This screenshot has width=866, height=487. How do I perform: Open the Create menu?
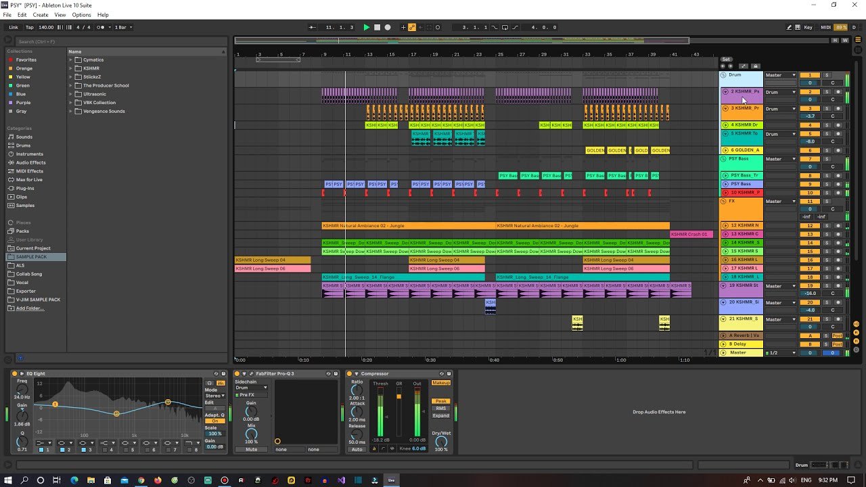pyautogui.click(x=41, y=15)
